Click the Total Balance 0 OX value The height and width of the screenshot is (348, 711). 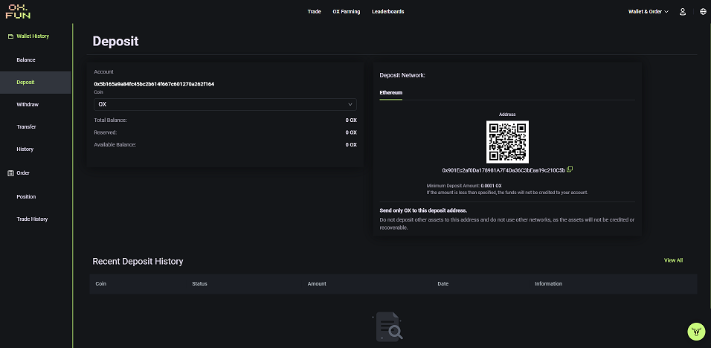[351, 120]
